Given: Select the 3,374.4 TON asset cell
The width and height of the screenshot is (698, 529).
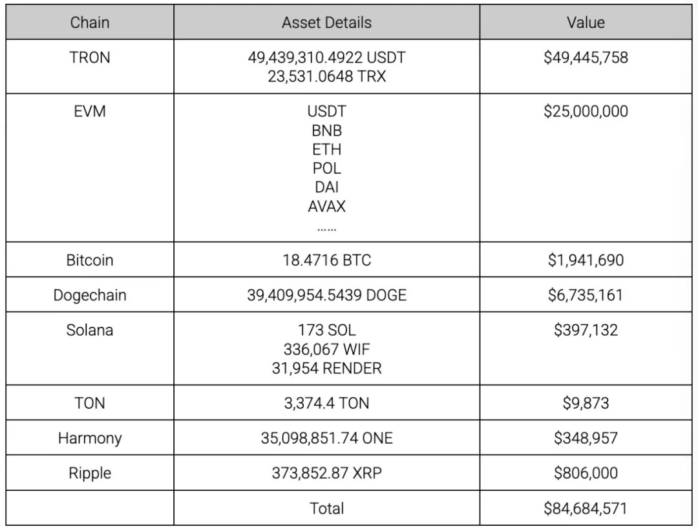Looking at the screenshot, I should [326, 403].
